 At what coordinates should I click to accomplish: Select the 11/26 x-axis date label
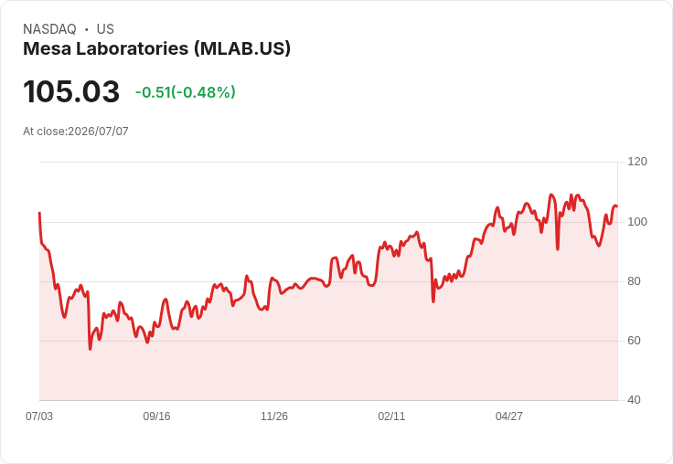tap(274, 417)
